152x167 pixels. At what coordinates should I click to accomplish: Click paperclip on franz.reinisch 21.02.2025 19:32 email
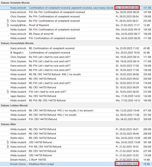(8, 147)
